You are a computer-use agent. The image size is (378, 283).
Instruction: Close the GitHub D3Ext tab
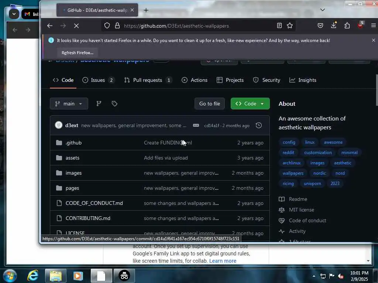132,10
